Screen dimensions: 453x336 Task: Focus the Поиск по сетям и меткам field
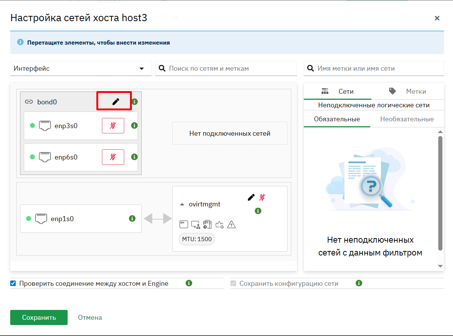pos(226,68)
